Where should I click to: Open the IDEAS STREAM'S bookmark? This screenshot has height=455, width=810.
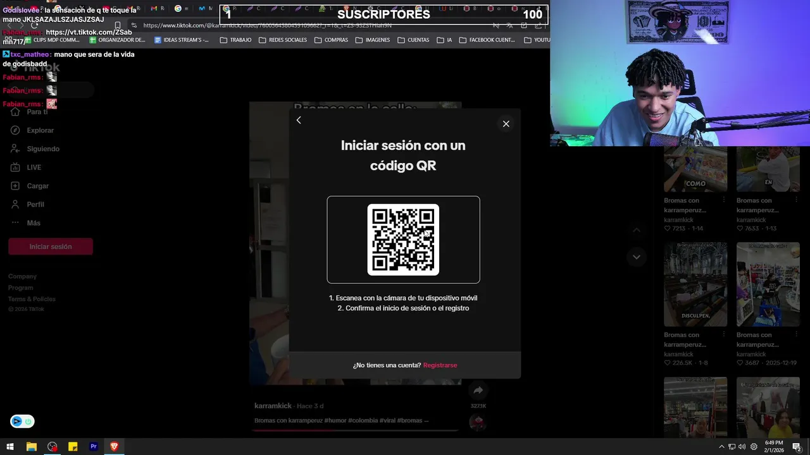point(182,40)
